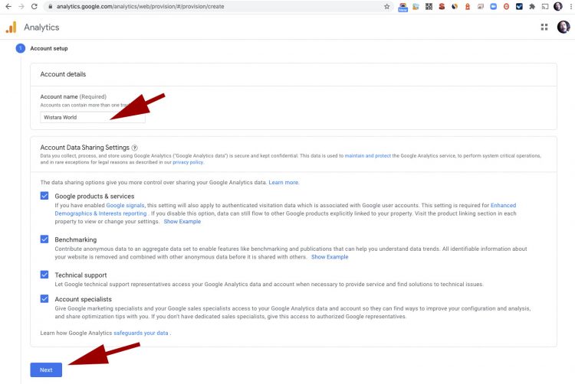The height and width of the screenshot is (384, 575).
Task: Uncheck the Technical support option
Action: 44,275
